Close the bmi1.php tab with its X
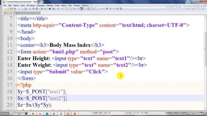The width and height of the screenshot is (207, 116). tap(14, 13)
